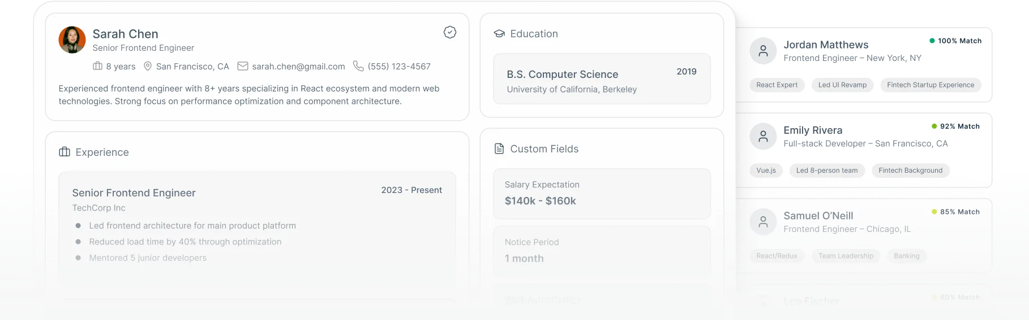The height and width of the screenshot is (320, 1029).
Task: Select the Fintech Startup Experience tag
Action: 931,85
